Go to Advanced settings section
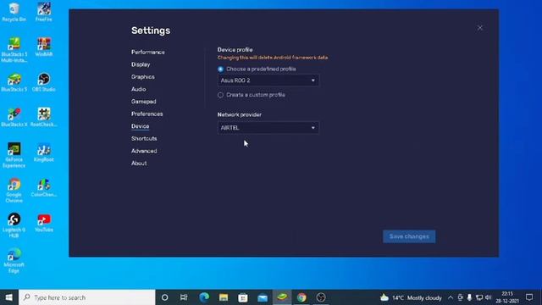 (144, 151)
